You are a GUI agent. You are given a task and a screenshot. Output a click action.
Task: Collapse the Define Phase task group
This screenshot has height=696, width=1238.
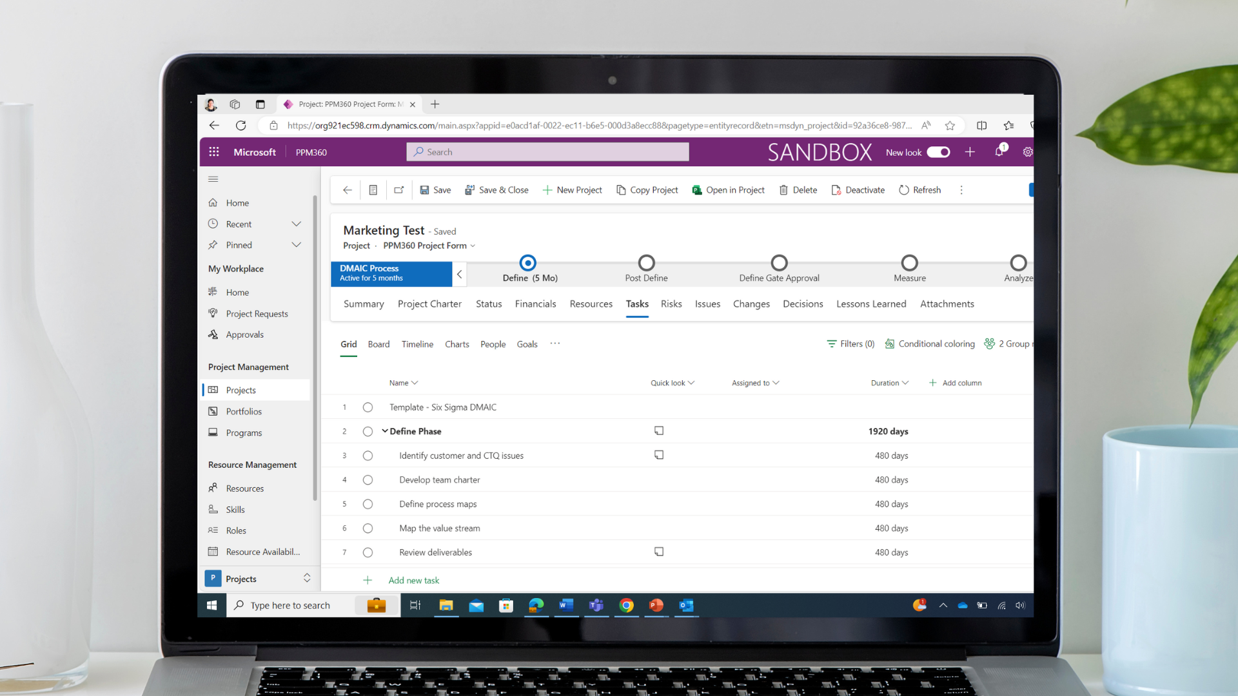385,431
